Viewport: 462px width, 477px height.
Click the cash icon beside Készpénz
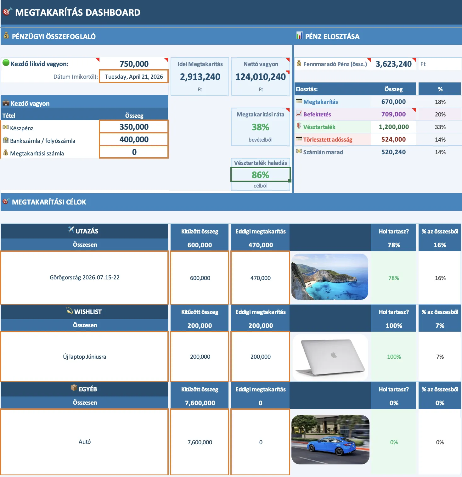(x=6, y=128)
